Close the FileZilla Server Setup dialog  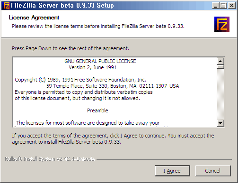[x=232, y=6]
